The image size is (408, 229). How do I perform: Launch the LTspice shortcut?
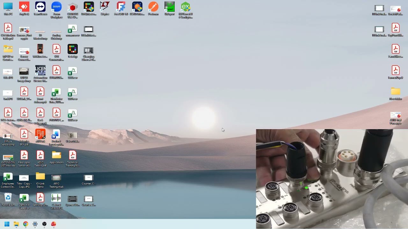click(105, 9)
